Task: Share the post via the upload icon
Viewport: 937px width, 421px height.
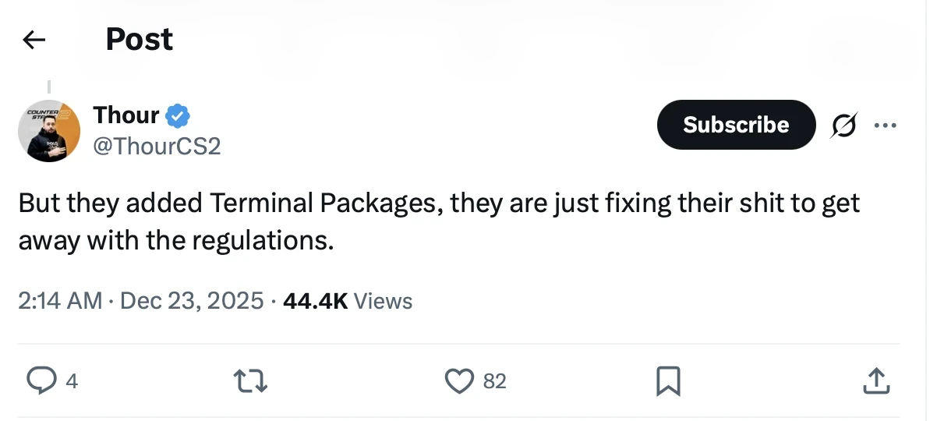Action: pos(876,380)
